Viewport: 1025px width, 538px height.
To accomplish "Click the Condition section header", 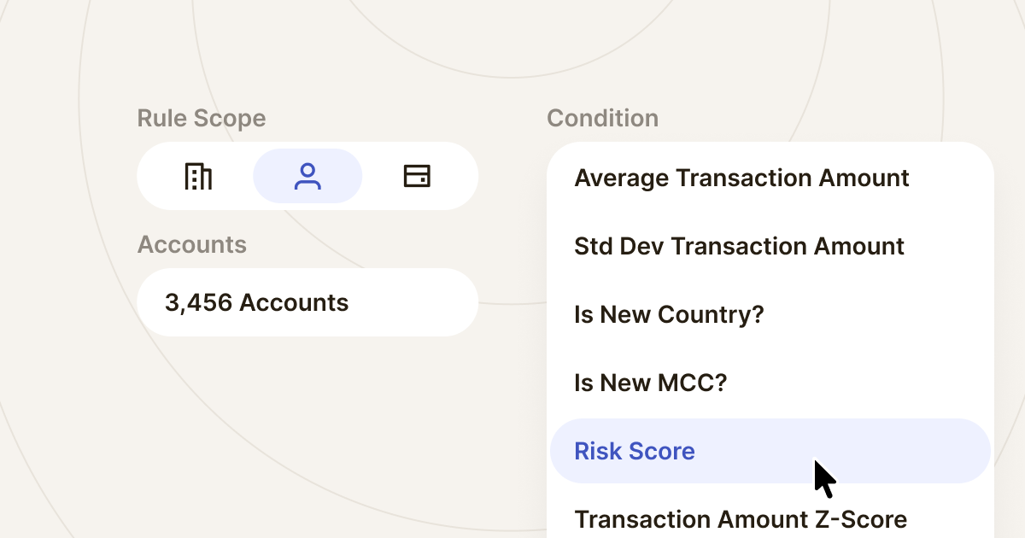I will tap(602, 118).
